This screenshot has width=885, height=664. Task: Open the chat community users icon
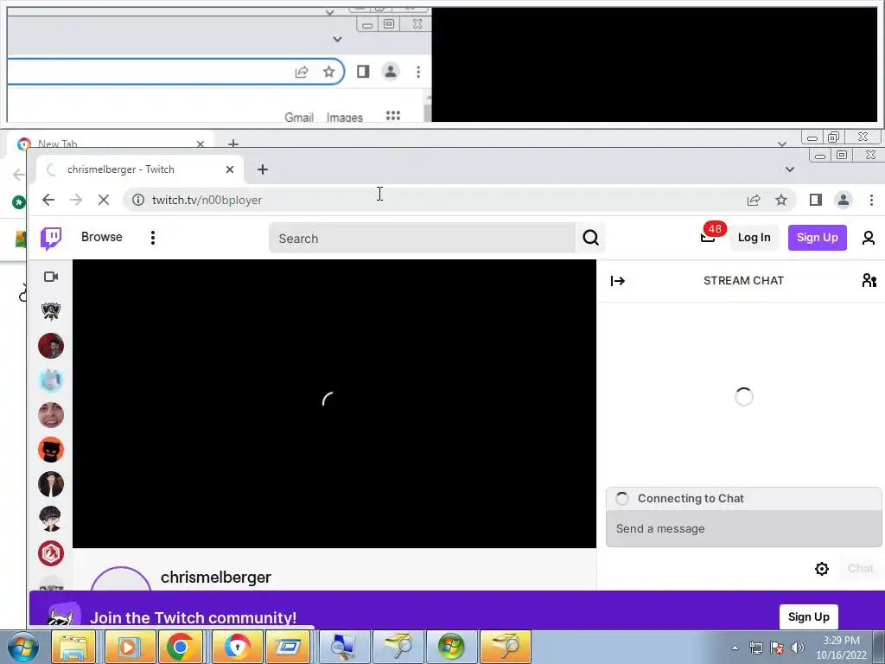(x=869, y=280)
